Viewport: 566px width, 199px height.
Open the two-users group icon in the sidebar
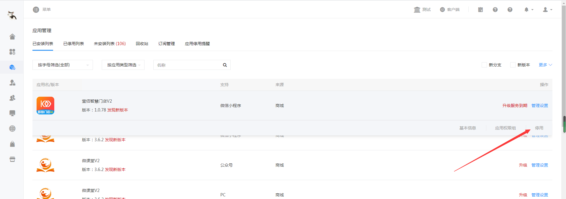[12, 98]
